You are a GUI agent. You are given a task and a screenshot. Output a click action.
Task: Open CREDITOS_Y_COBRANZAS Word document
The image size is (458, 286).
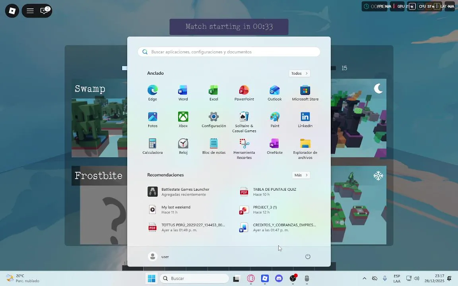point(279,227)
